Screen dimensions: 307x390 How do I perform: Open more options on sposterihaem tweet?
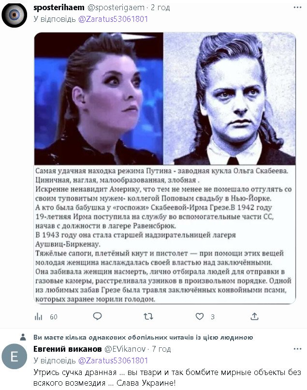click(297, 7)
